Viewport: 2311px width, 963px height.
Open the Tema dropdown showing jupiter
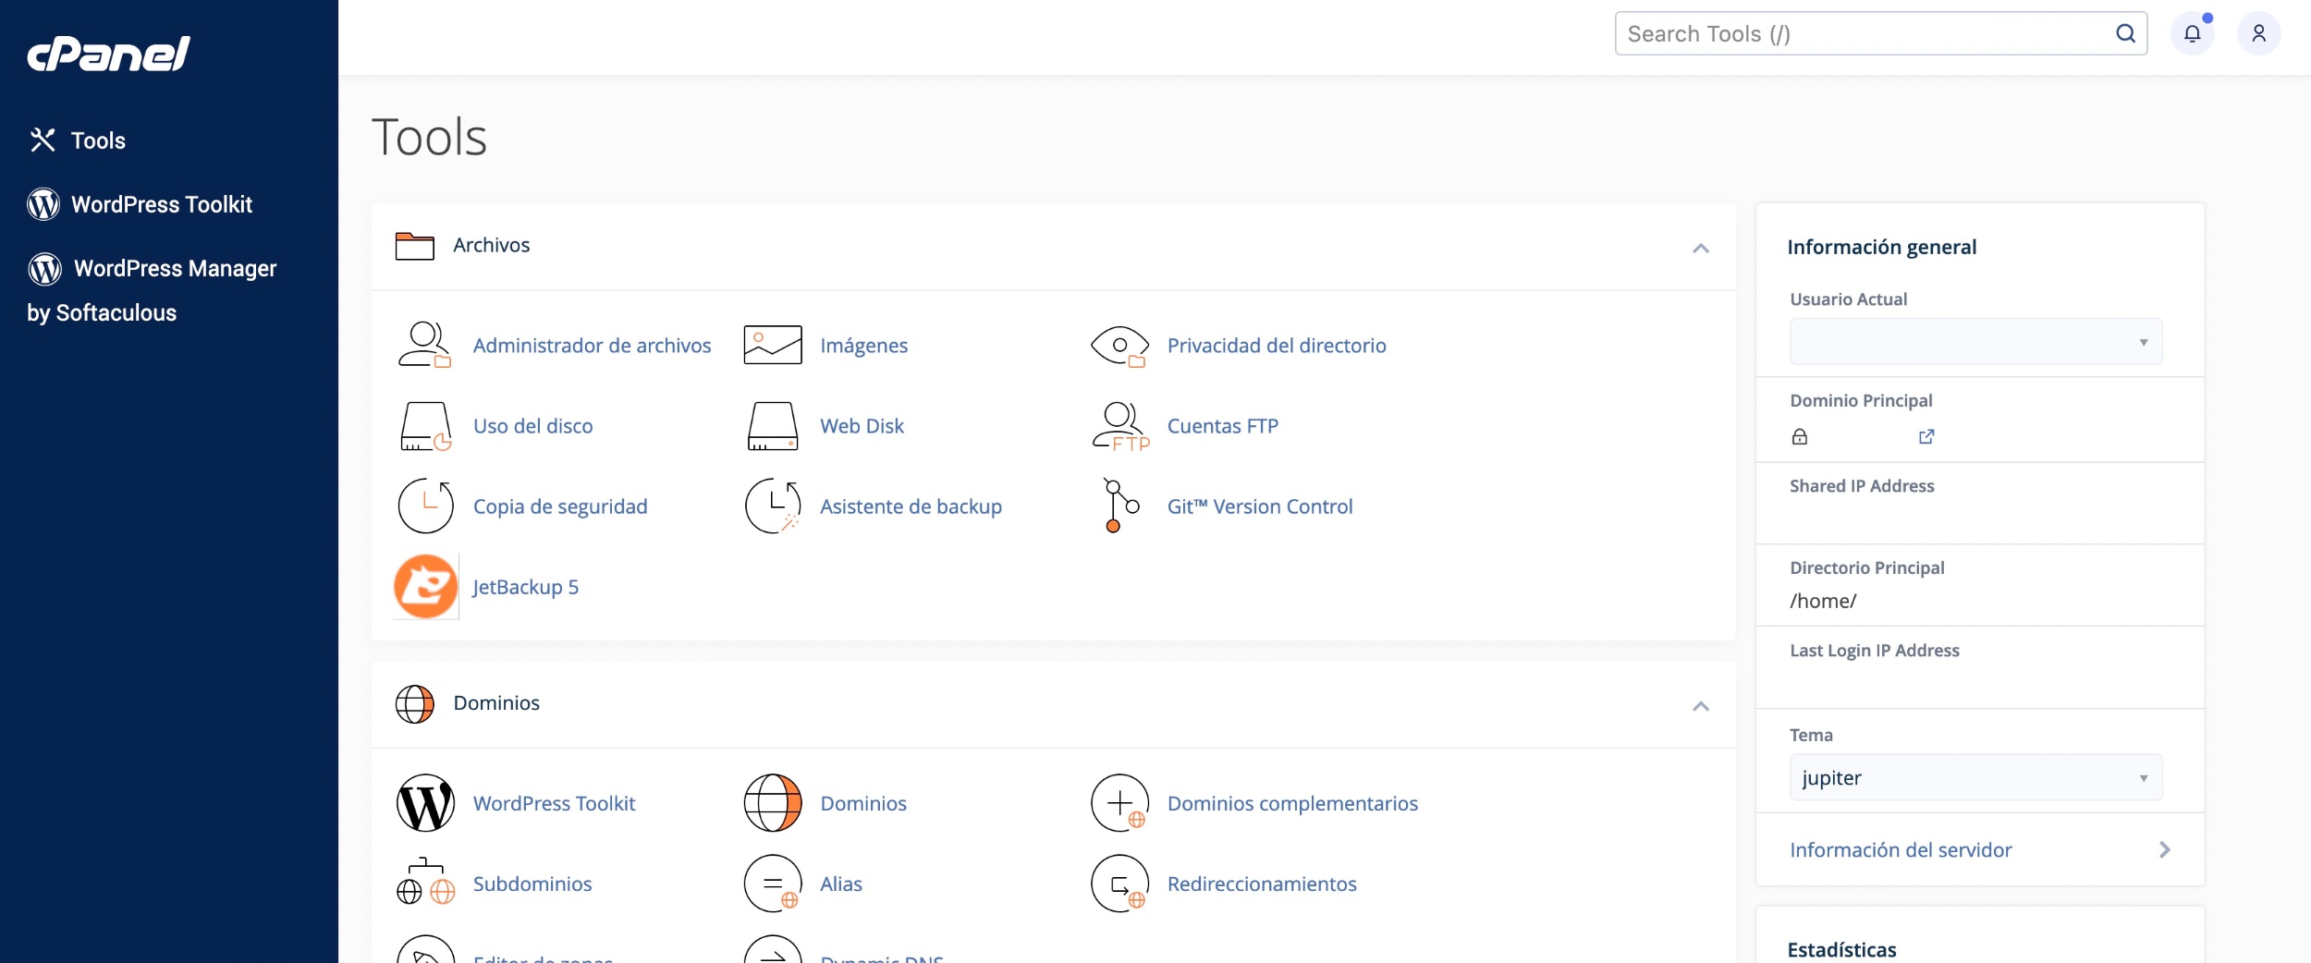pyautogui.click(x=1975, y=778)
